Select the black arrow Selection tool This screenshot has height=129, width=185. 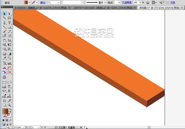click(x=4, y=14)
